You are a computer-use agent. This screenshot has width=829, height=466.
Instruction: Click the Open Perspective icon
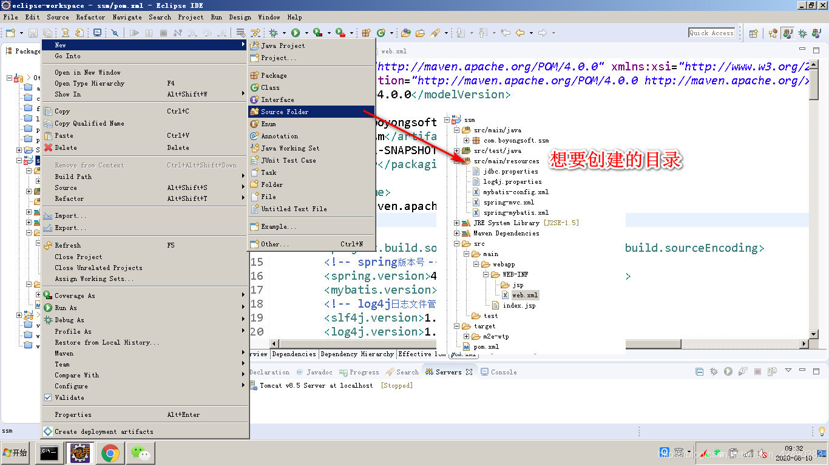(753, 33)
